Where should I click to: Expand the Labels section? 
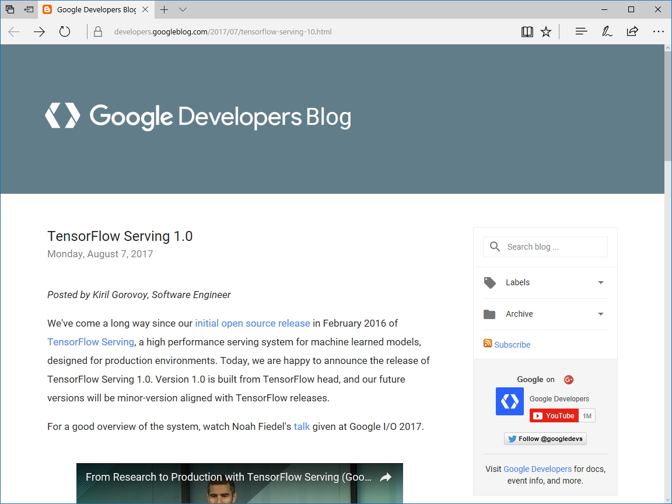click(600, 282)
